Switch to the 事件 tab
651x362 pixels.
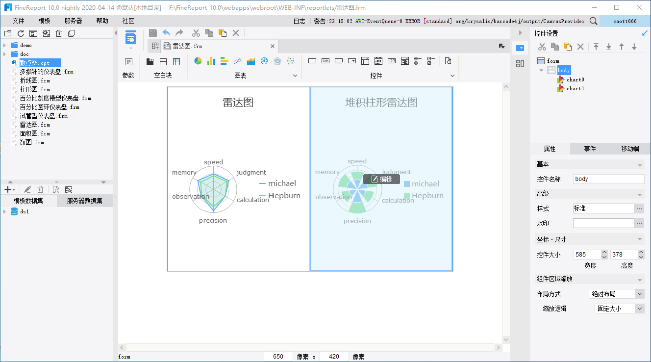point(590,149)
